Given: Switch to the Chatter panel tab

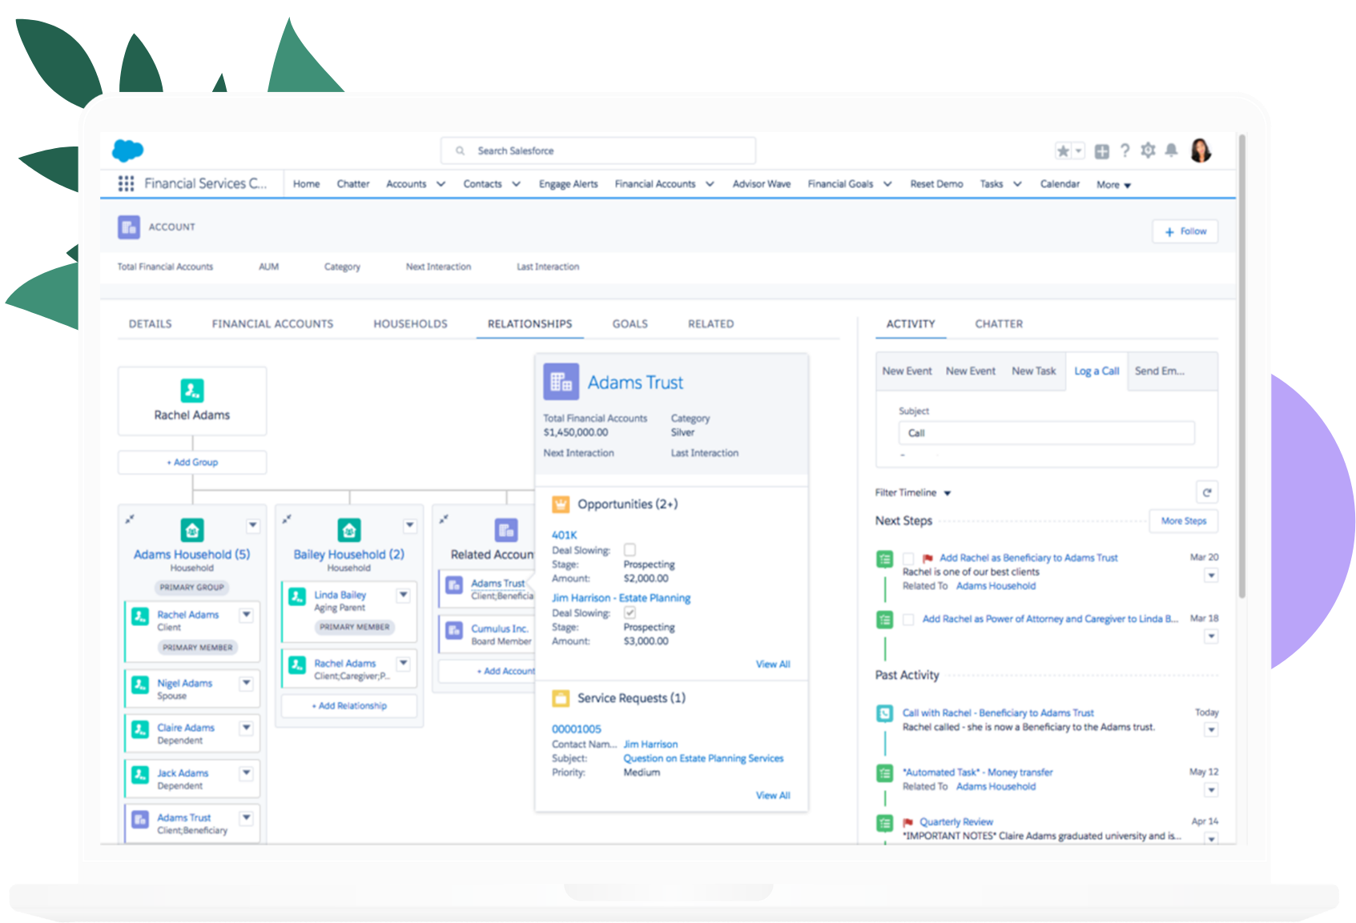Looking at the screenshot, I should point(999,324).
